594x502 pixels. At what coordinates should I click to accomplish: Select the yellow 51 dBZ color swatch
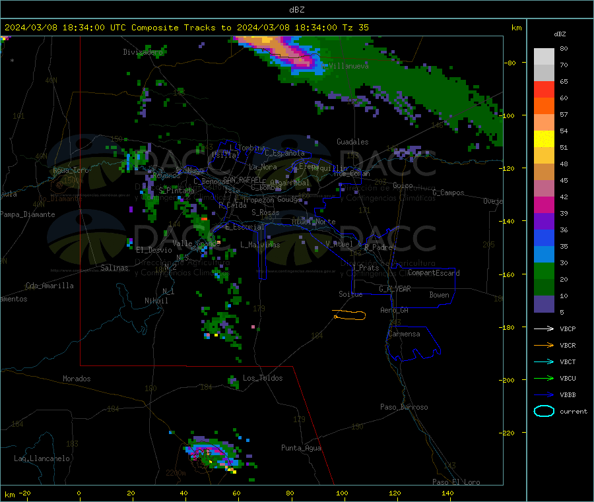544,139
